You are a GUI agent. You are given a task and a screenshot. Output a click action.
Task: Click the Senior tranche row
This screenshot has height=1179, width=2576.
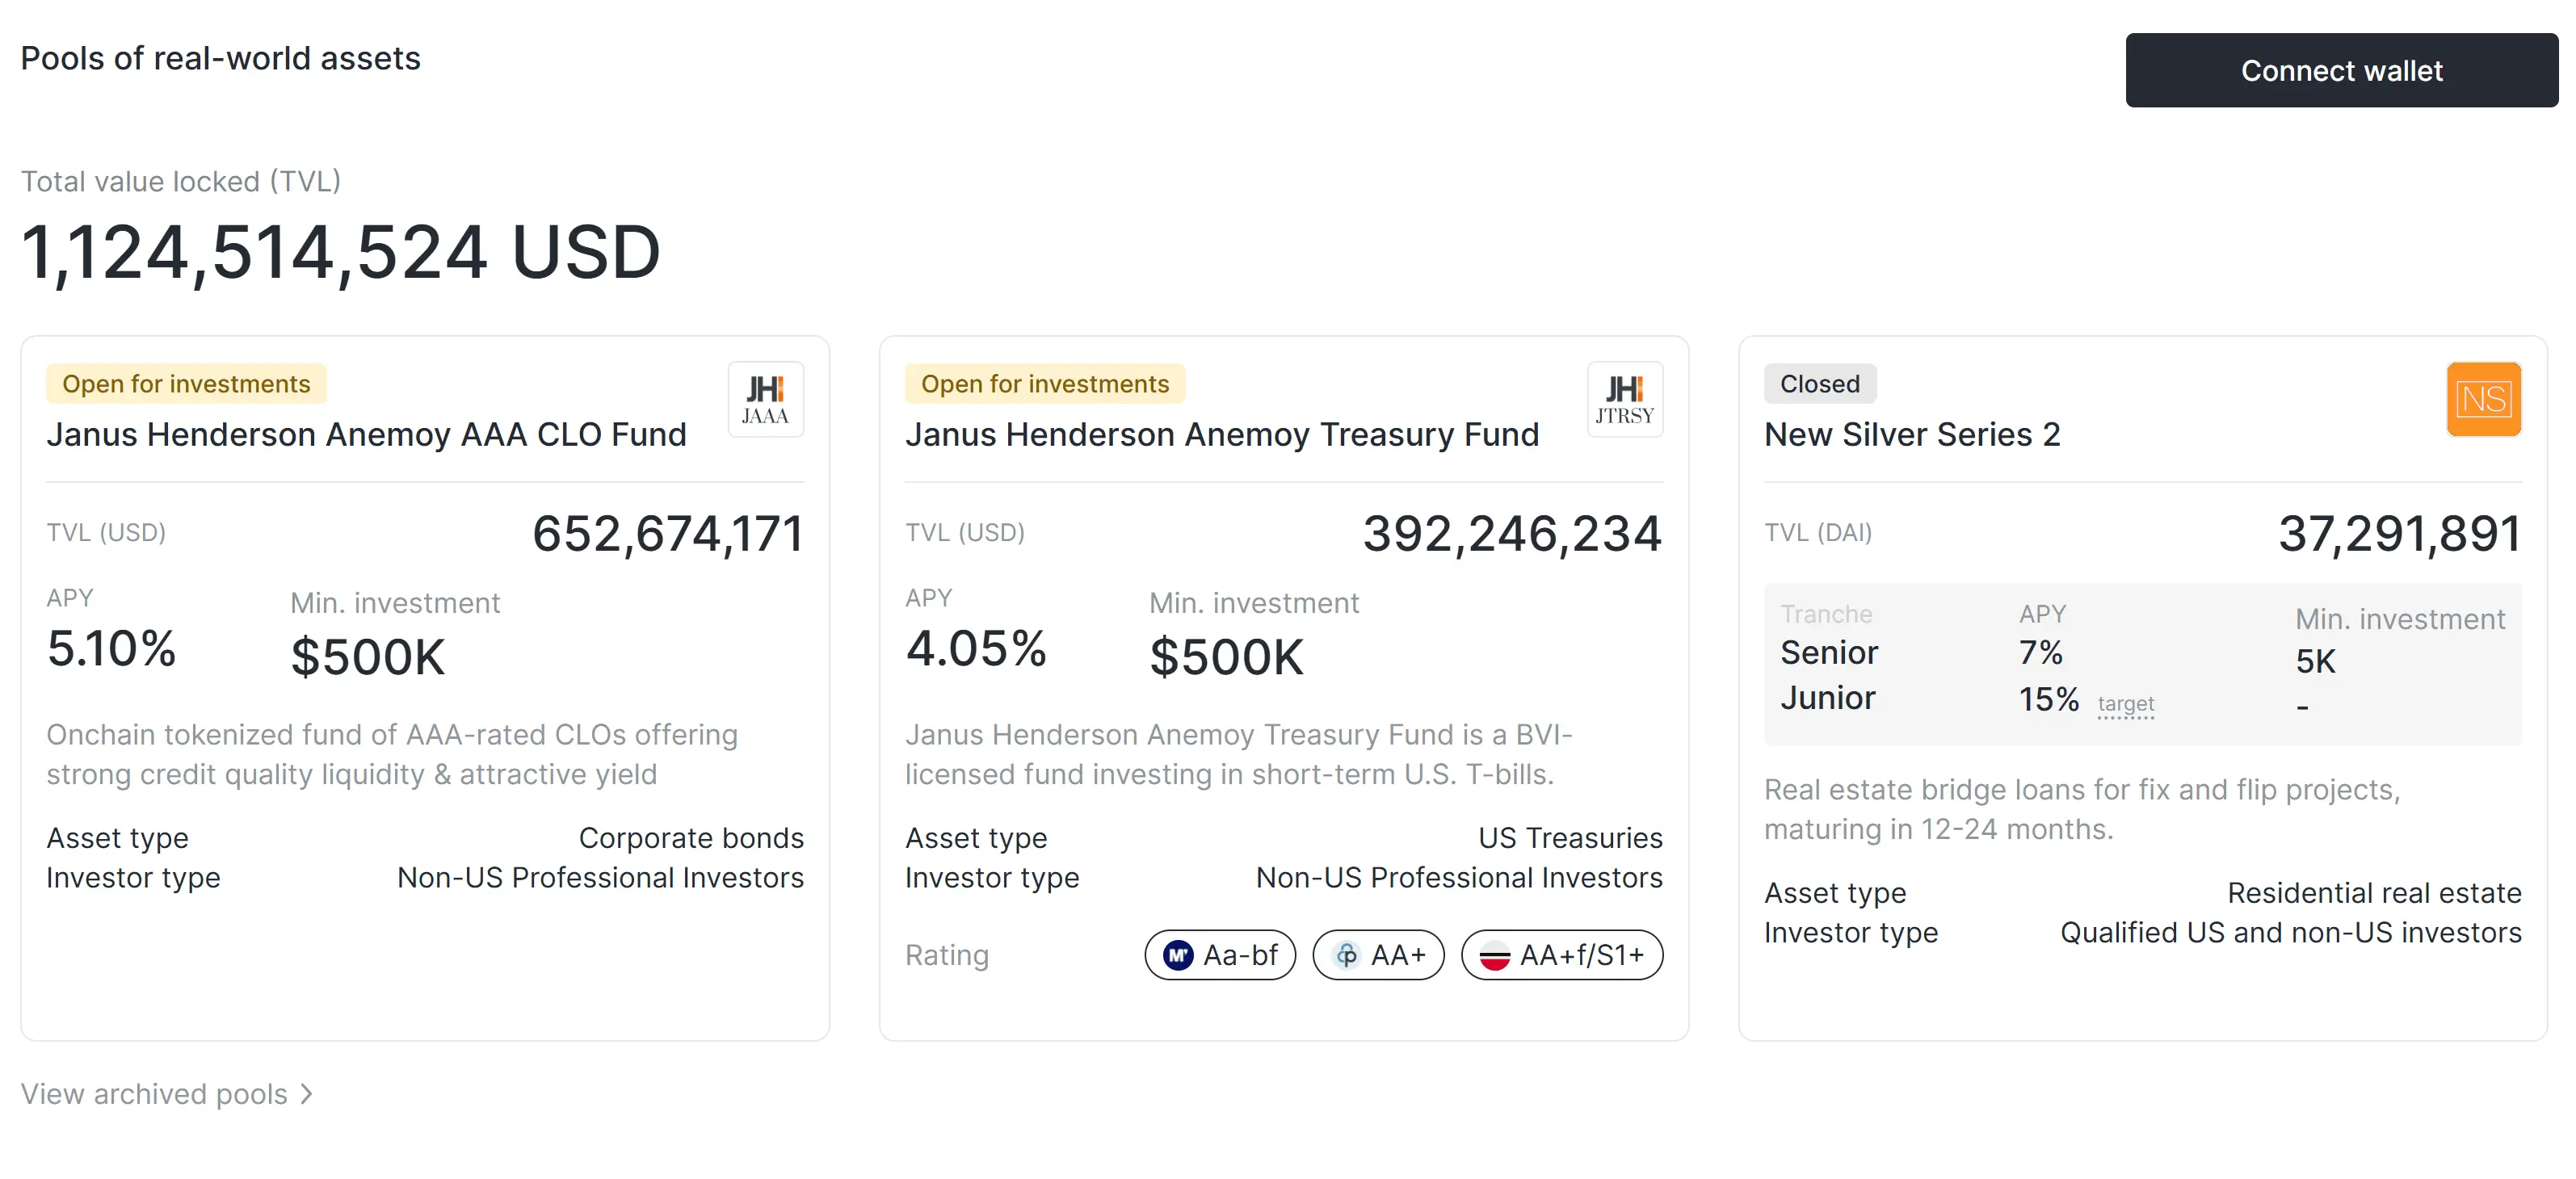point(1829,653)
